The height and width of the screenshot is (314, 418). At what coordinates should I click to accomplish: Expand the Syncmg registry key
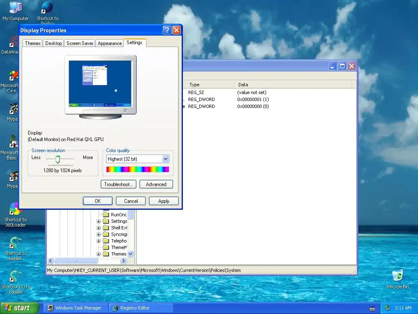[x=99, y=234]
